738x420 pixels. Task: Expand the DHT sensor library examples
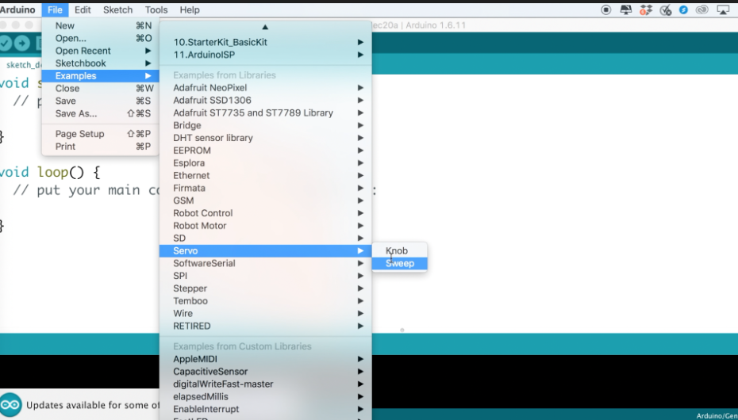(266, 138)
